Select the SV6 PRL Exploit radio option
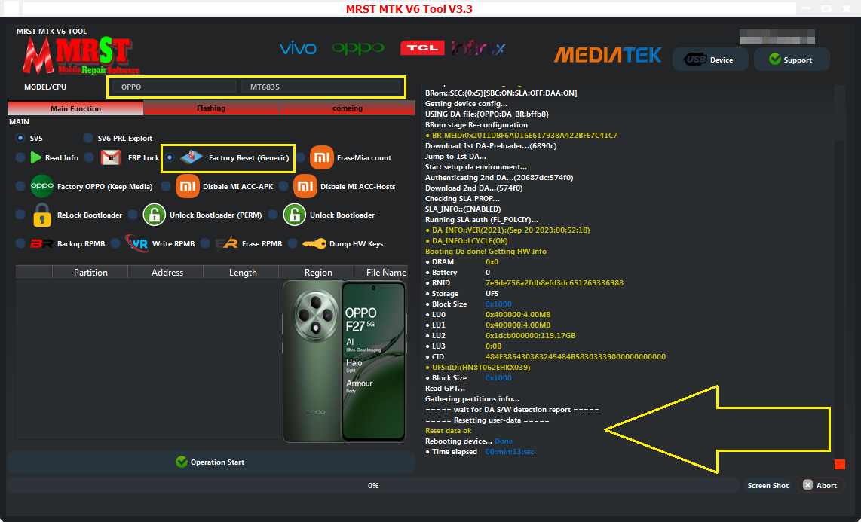The height and width of the screenshot is (522, 861). click(88, 138)
